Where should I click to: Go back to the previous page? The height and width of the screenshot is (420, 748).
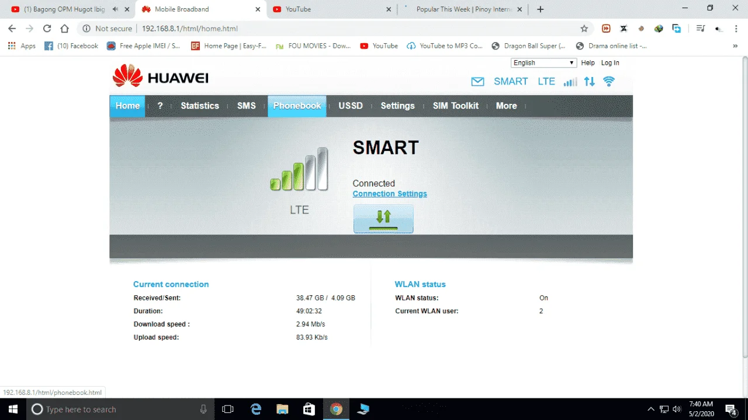click(x=12, y=29)
